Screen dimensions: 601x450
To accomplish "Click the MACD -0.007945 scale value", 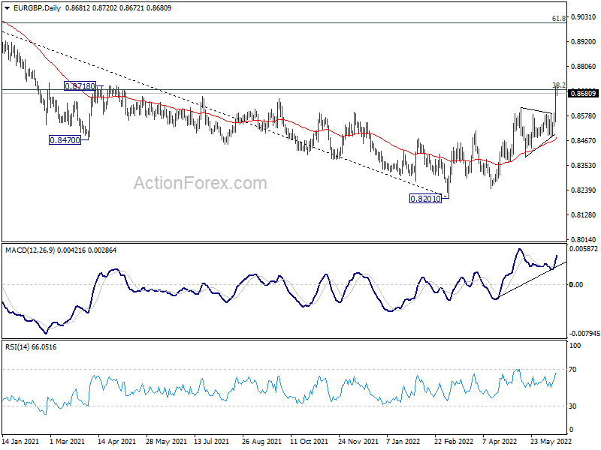I will point(584,333).
